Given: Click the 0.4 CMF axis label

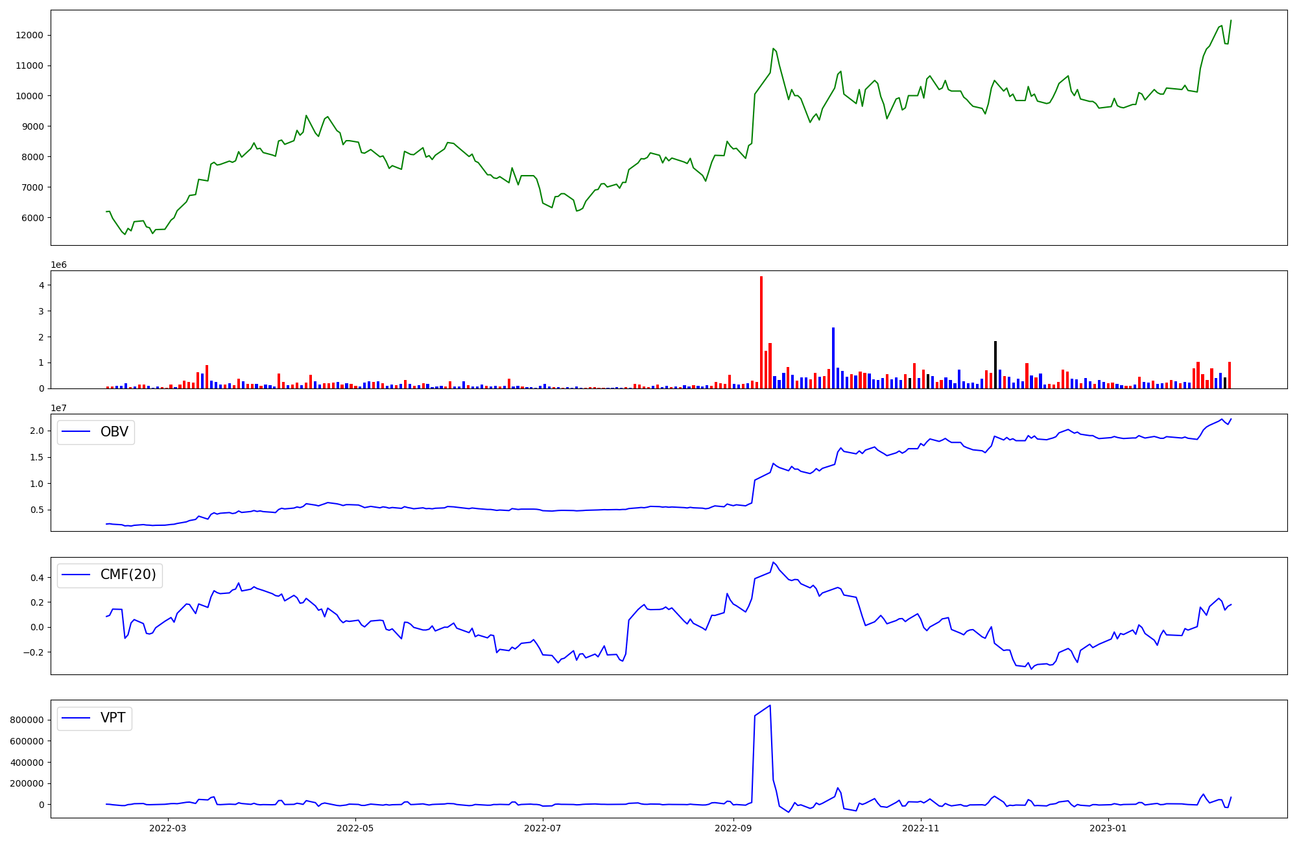Looking at the screenshot, I should point(36,578).
